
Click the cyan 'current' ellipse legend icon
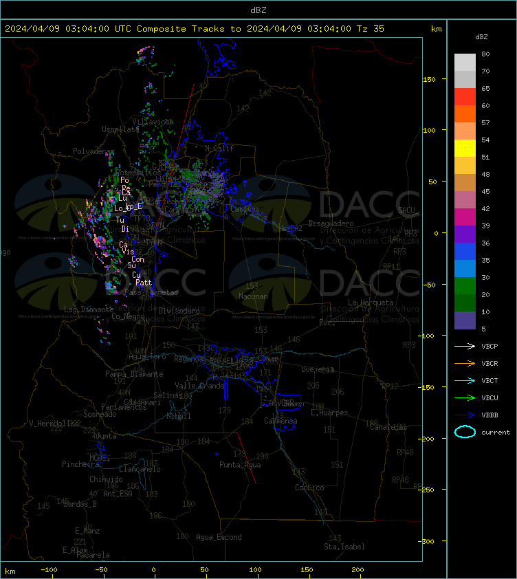point(465,432)
